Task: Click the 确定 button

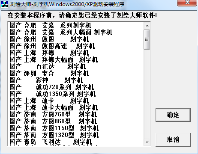Action: point(173,115)
